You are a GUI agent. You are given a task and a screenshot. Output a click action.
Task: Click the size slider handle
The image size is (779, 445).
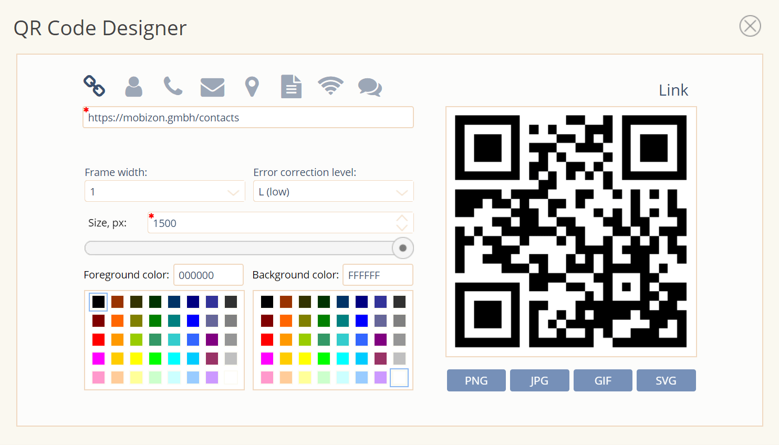tap(403, 248)
